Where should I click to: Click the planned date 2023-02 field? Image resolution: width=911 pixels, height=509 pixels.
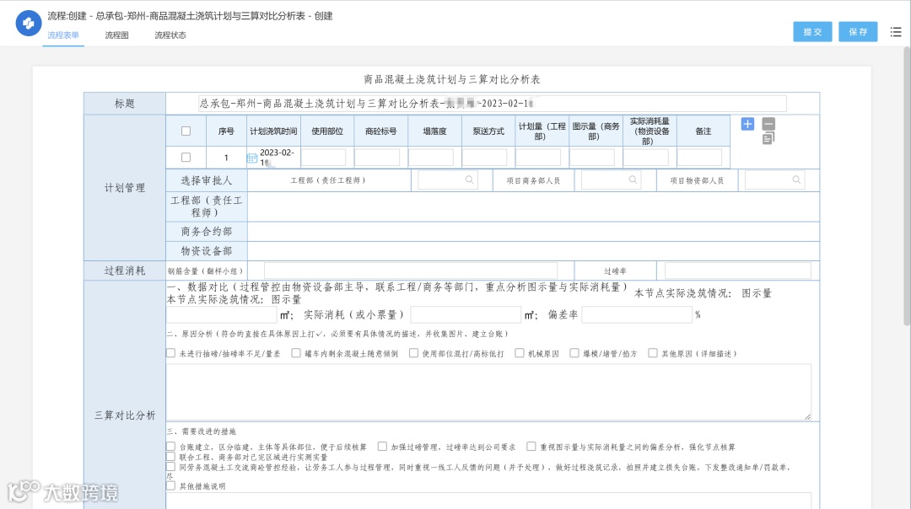tap(278, 158)
